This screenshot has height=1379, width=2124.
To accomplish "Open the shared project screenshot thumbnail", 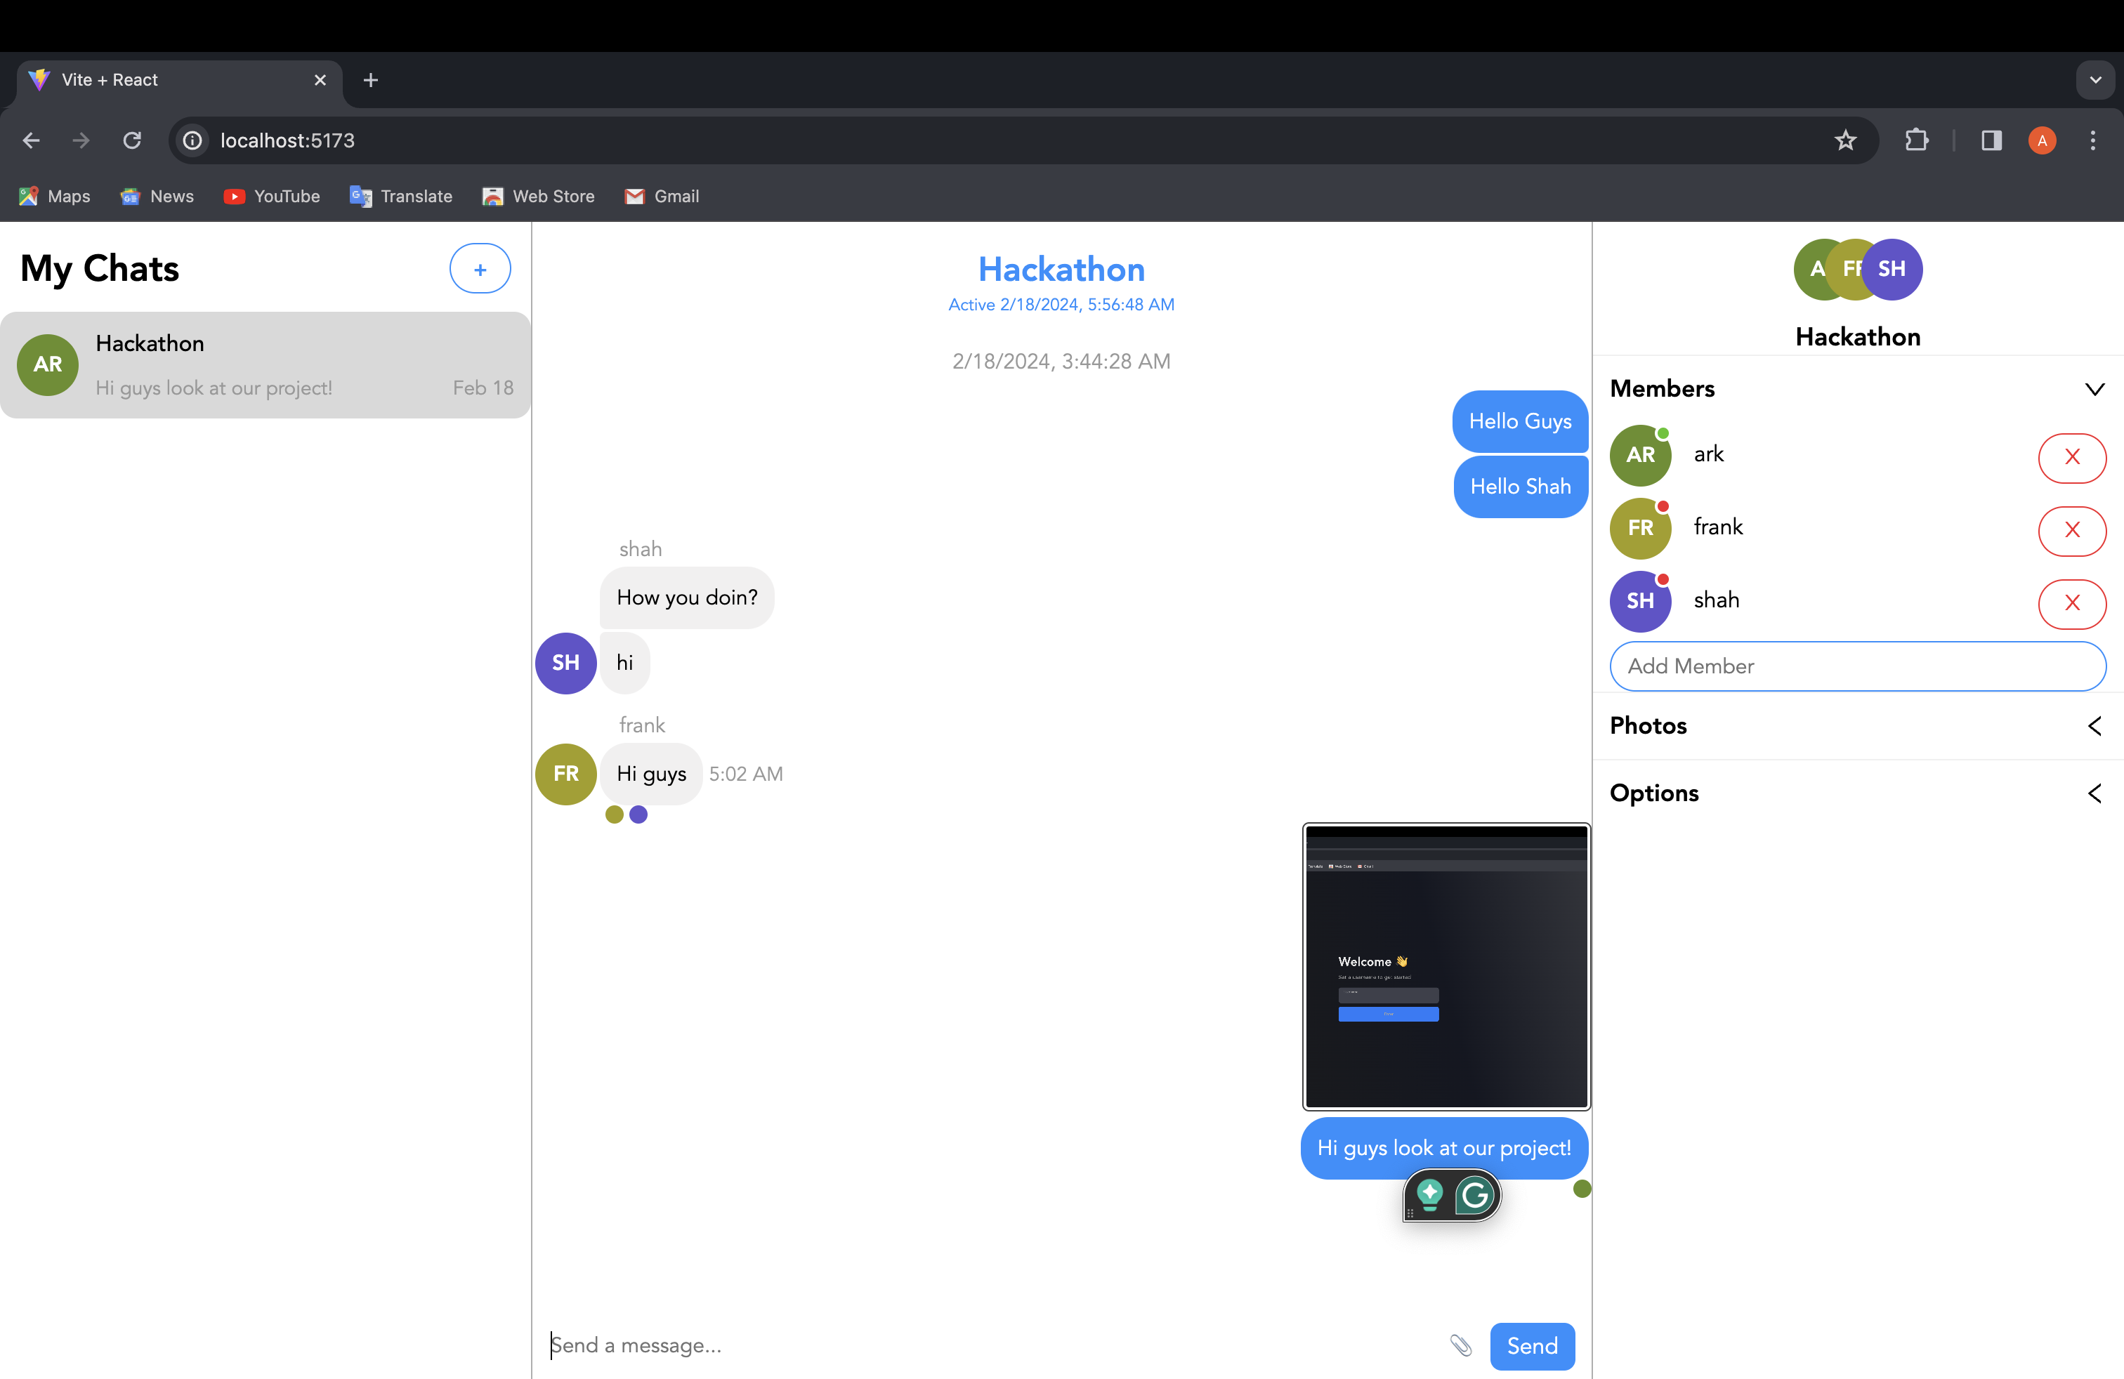I will point(1445,966).
